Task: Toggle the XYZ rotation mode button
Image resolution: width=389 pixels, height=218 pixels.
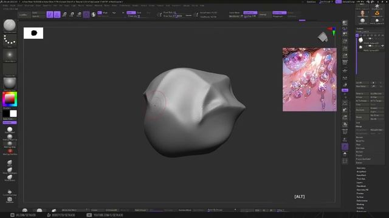Action: coord(345,90)
